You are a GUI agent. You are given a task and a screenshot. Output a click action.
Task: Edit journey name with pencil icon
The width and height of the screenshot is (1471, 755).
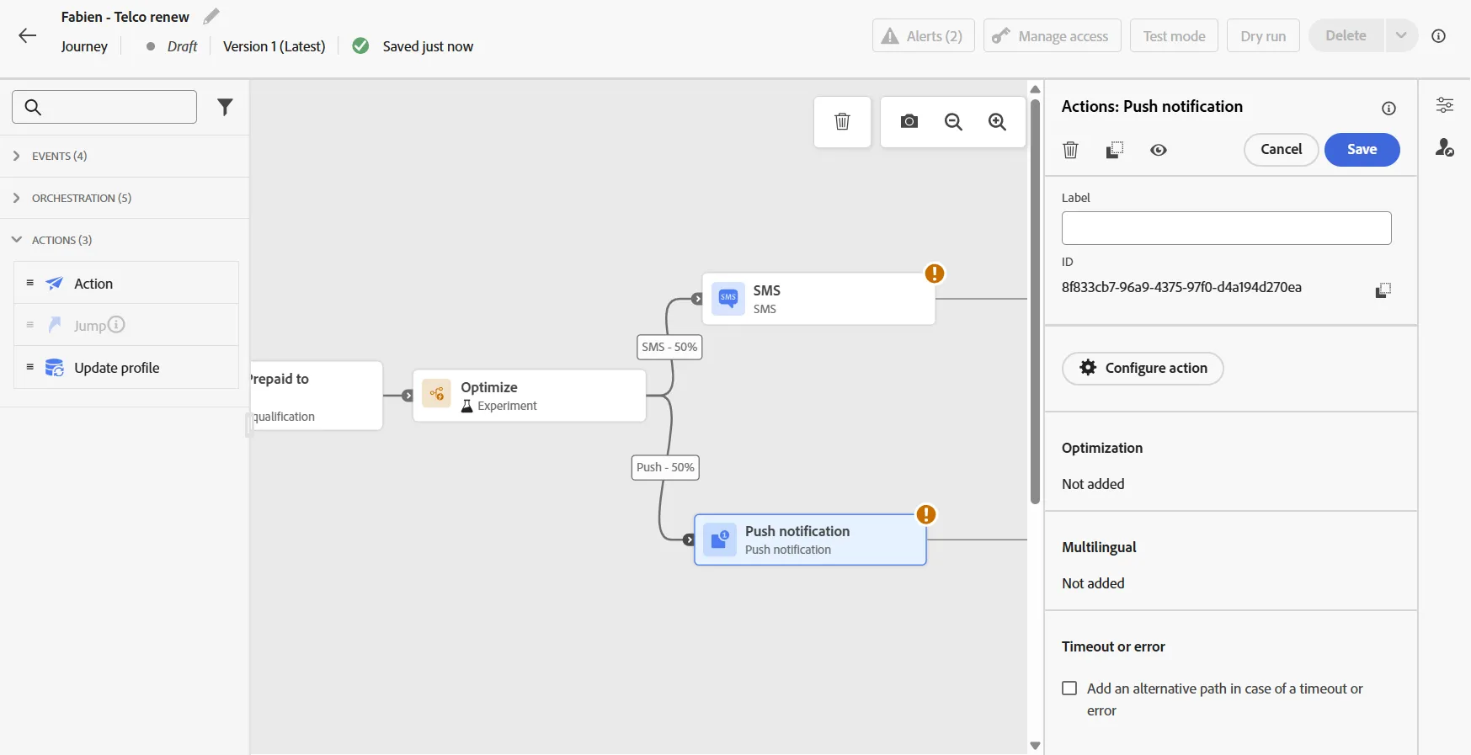tap(211, 16)
